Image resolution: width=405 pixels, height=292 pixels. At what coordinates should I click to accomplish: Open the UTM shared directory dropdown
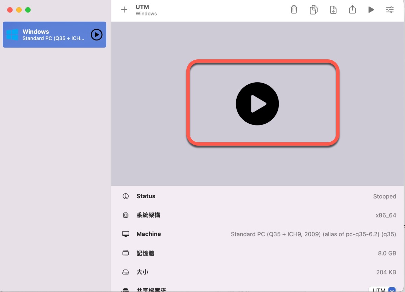(x=382, y=290)
